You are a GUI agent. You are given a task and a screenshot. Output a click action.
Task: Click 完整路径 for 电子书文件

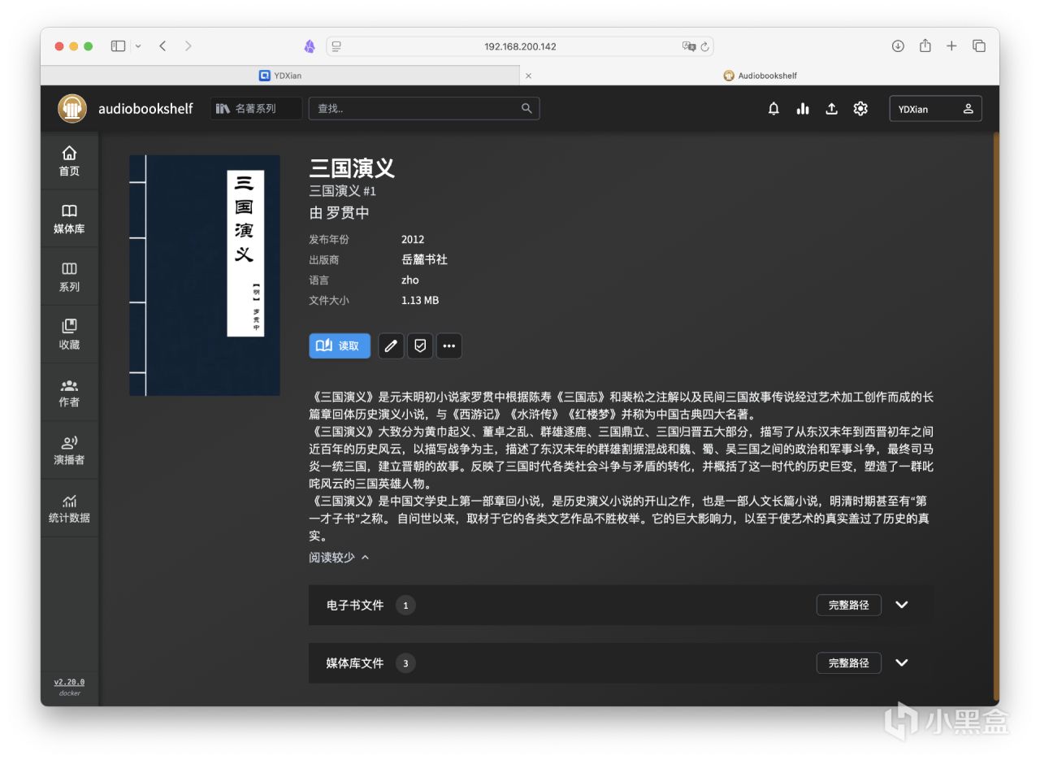(849, 605)
